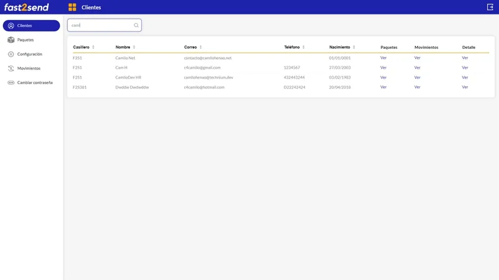Image resolution: width=499 pixels, height=280 pixels.
Task: Sort table by Nombre column arrows
Action: click(x=134, y=47)
